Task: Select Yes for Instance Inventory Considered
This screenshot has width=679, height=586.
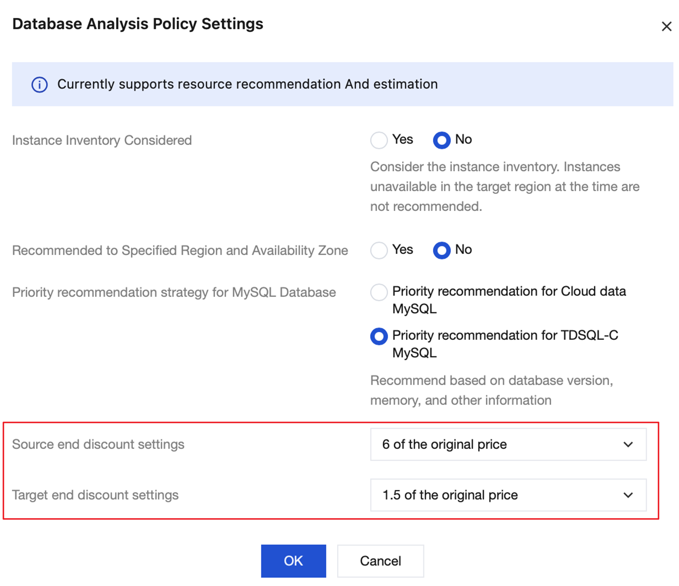Action: (x=379, y=140)
